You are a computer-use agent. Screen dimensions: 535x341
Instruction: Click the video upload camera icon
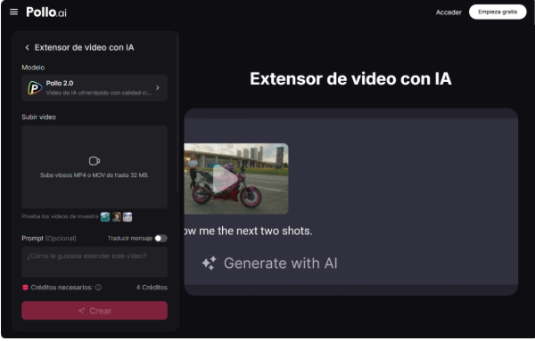tap(95, 161)
